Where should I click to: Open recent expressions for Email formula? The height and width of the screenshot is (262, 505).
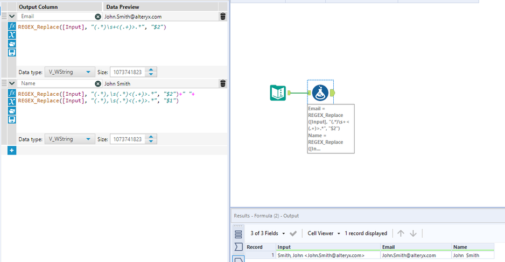pos(12,44)
